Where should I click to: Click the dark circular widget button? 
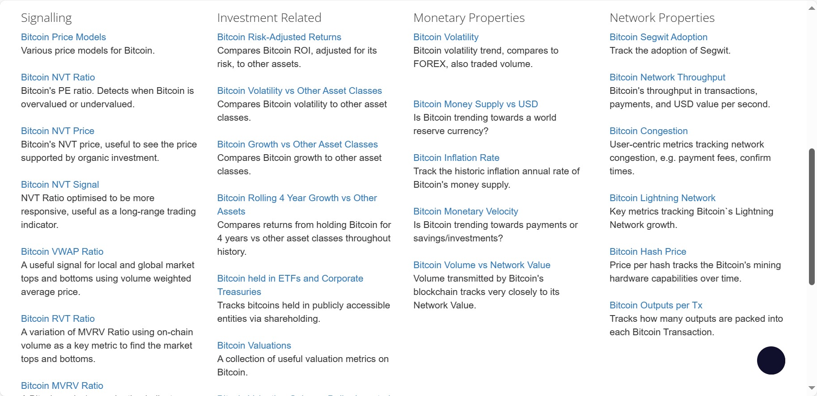coord(770,360)
